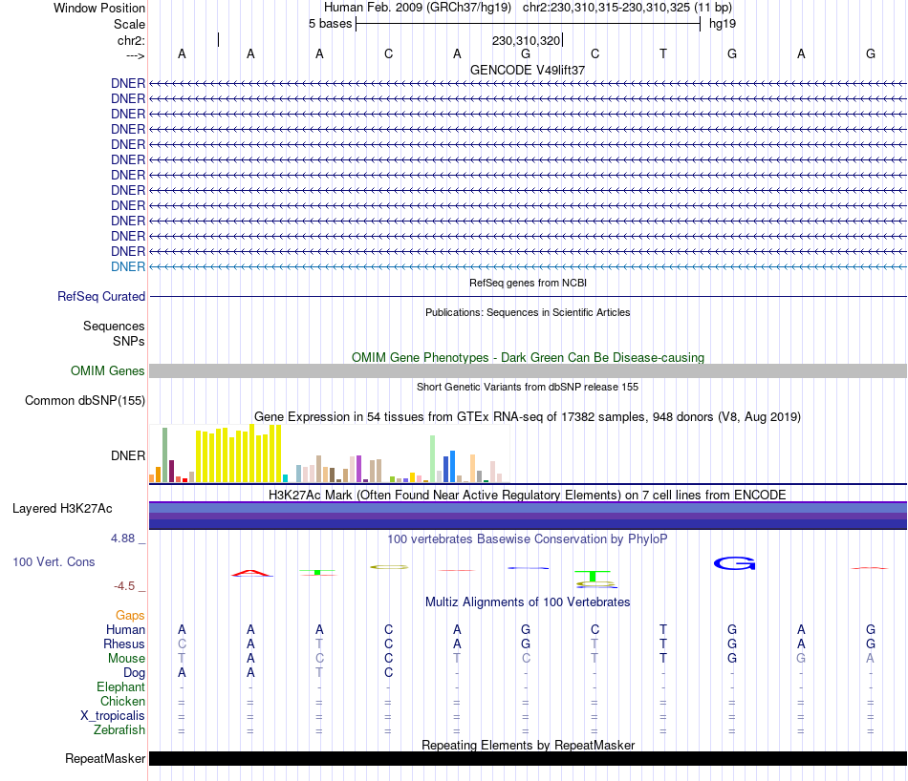Click the GTEx Gene Expression track title

(x=528, y=417)
